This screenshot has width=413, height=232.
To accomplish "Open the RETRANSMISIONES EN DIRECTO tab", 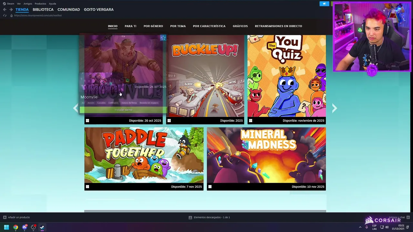I will click(x=278, y=26).
